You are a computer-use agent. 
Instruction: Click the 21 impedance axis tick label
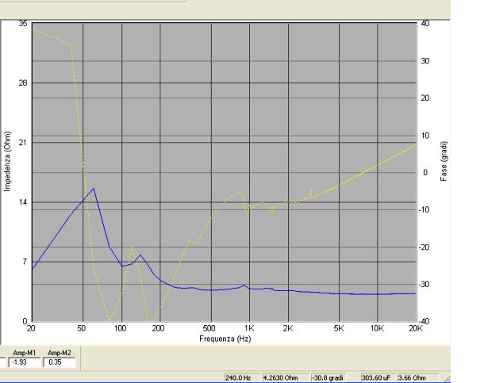23,143
